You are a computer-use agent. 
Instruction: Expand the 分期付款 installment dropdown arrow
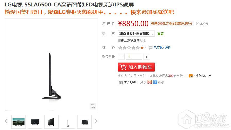[x=210, y=76]
